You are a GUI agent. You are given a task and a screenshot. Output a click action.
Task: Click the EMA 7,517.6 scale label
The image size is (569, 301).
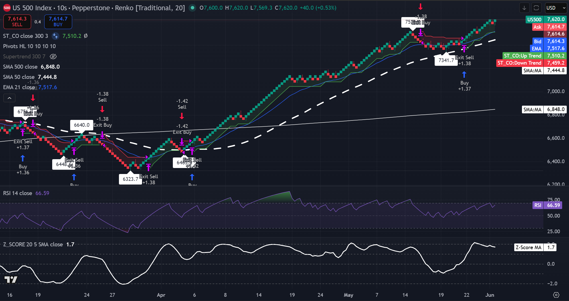pyautogui.click(x=548, y=48)
